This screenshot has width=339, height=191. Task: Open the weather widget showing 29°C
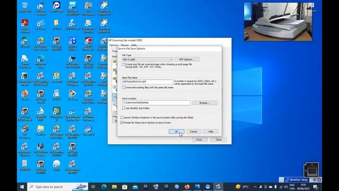point(242,187)
